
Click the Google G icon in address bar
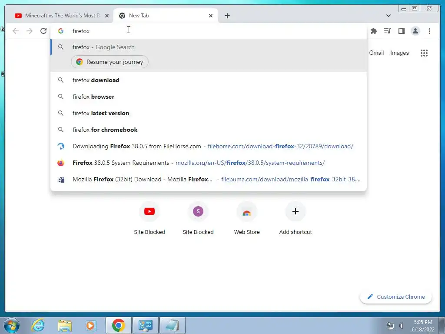[61, 31]
